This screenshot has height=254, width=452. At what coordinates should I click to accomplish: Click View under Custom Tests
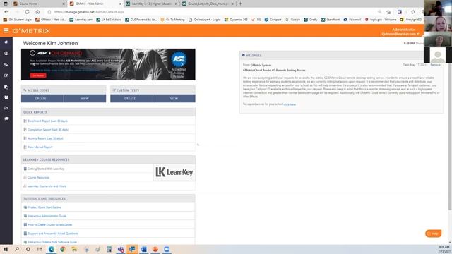(174, 99)
